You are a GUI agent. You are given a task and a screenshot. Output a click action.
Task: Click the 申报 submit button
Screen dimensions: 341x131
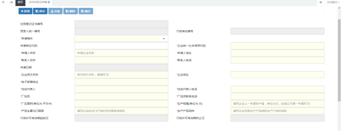point(55,11)
